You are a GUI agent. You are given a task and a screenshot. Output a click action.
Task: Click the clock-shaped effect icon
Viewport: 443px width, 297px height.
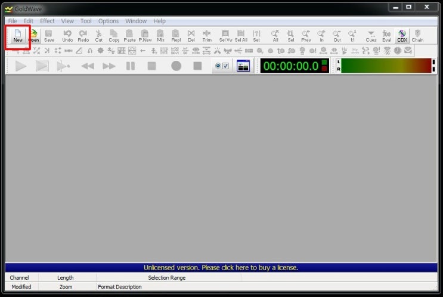(x=398, y=51)
